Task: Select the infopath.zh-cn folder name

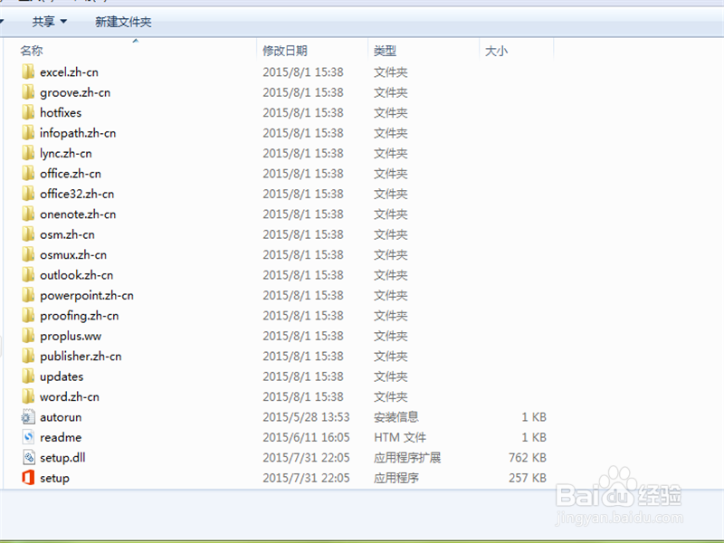Action: [78, 133]
